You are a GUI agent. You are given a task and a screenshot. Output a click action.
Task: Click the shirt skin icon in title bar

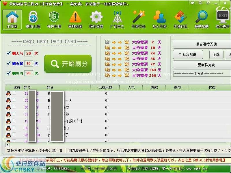click(192, 3)
